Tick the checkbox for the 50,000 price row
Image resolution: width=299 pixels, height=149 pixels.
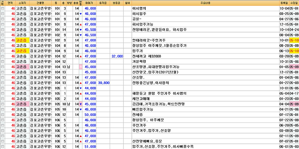click(x=2, y=115)
